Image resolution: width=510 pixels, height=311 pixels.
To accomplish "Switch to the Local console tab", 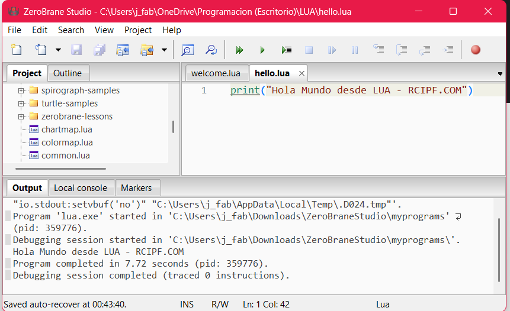I will click(x=81, y=188).
